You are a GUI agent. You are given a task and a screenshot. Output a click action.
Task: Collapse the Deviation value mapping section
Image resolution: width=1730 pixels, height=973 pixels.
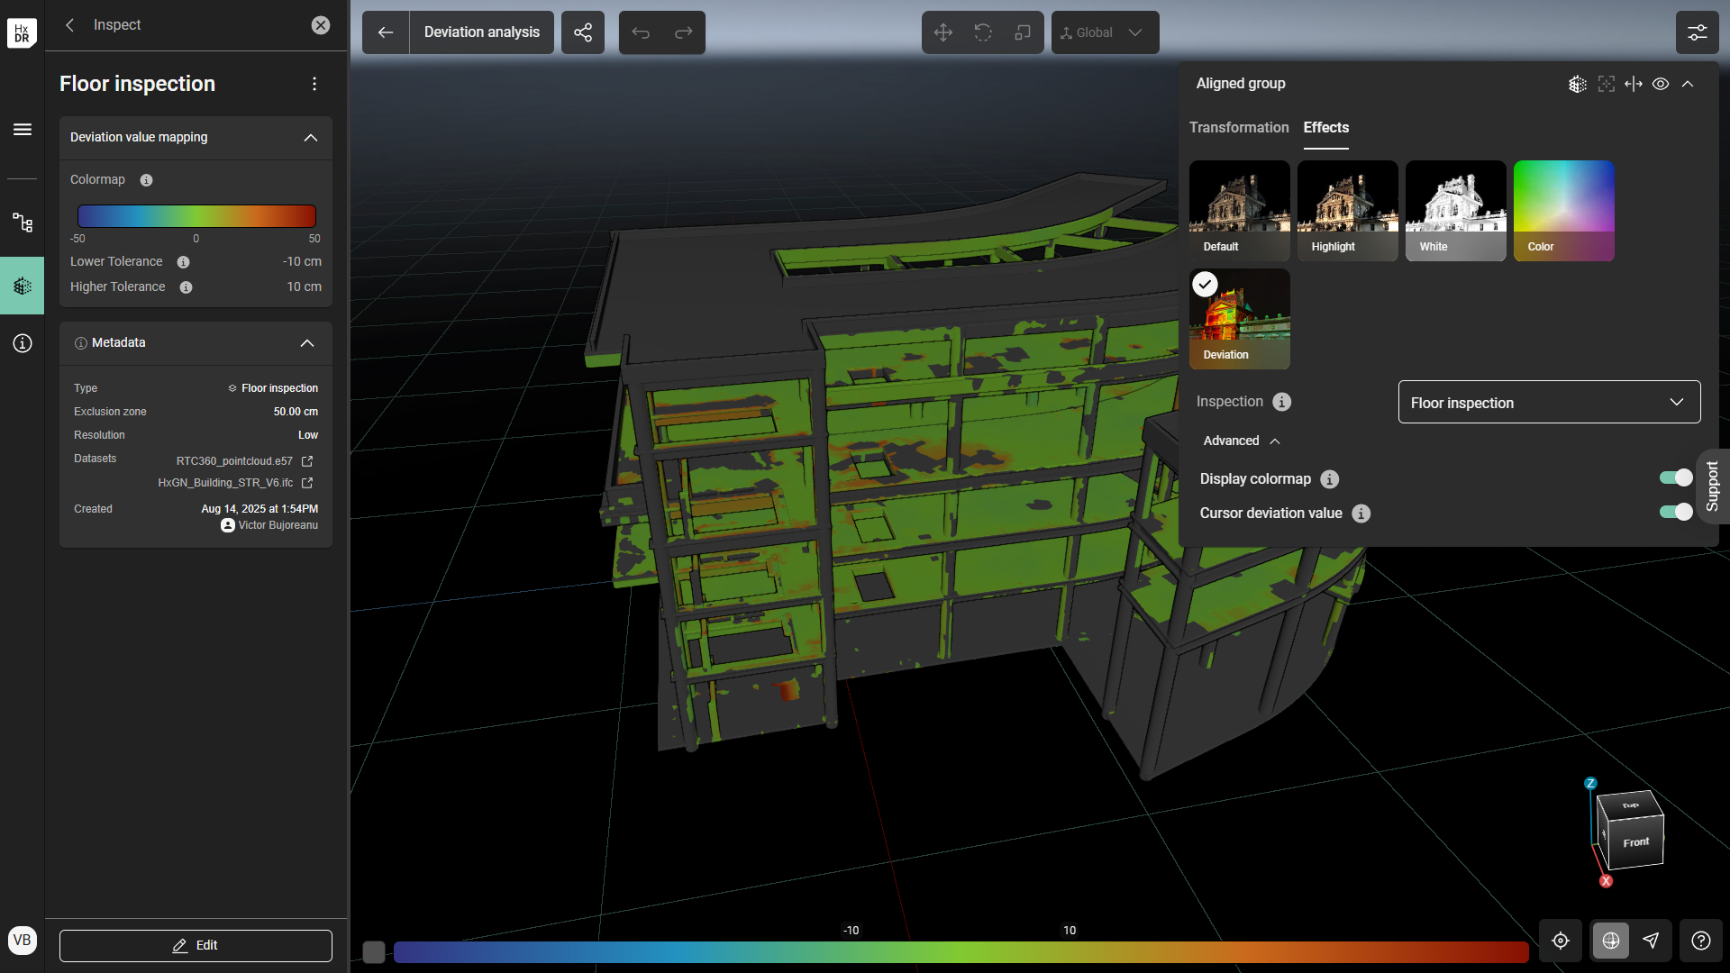pos(310,138)
